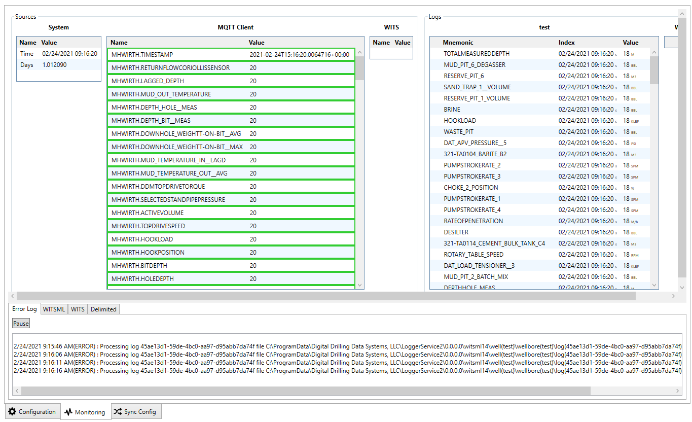The width and height of the screenshot is (692, 422).
Task: Select MHWIRTH.TIMESTAMP row
Action: tap(231, 54)
